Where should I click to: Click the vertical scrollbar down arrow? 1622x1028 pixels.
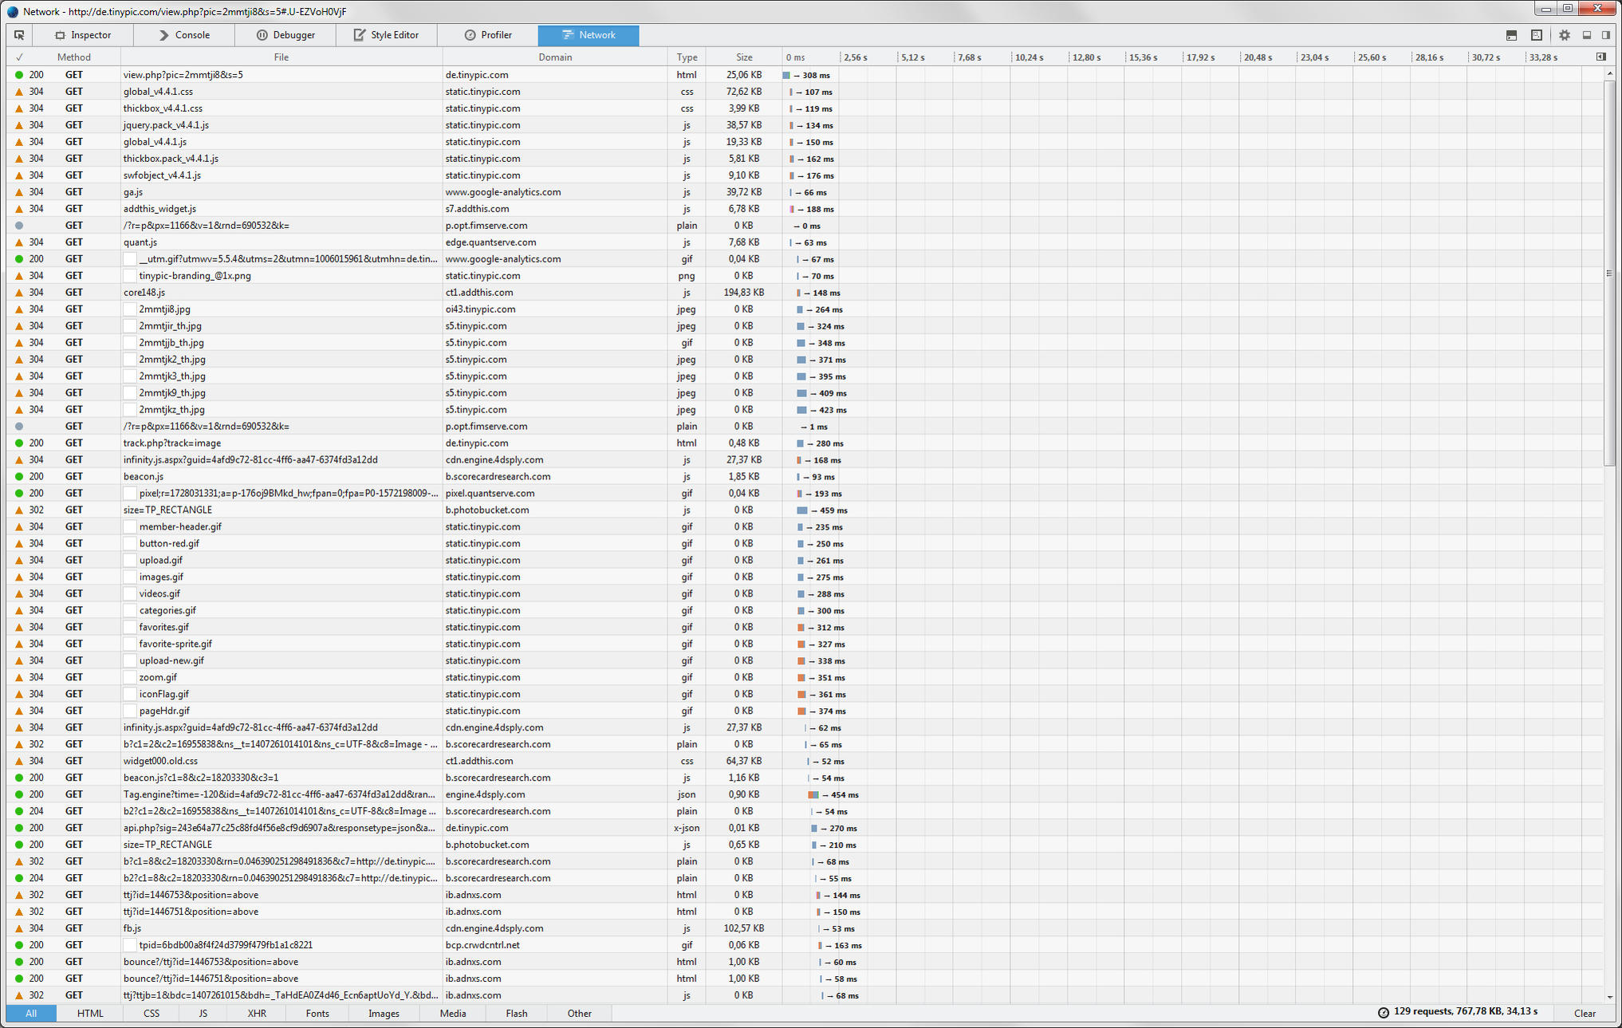pos(1609,997)
